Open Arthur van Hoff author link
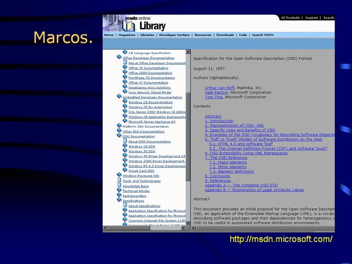Image resolution: width=352 pixels, height=264 pixels. (x=219, y=88)
